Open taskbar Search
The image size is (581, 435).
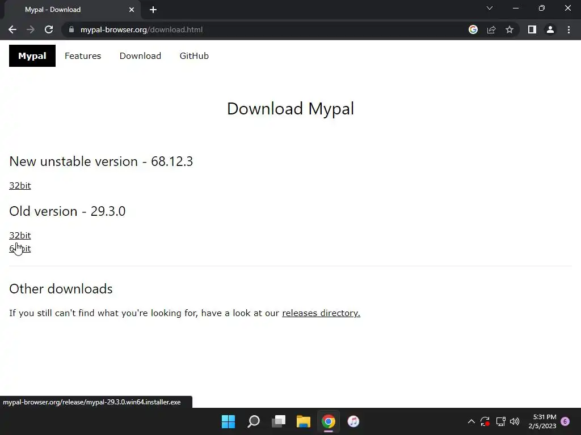[254, 421]
